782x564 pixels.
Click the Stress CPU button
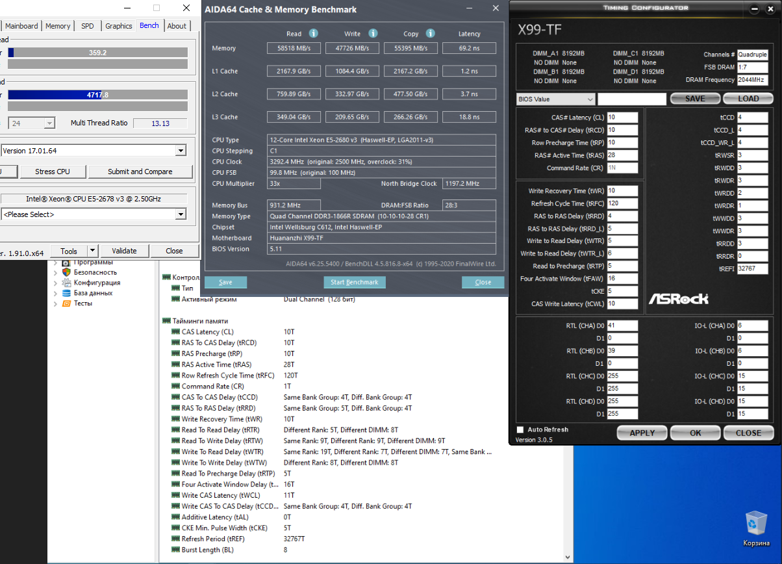click(x=53, y=172)
